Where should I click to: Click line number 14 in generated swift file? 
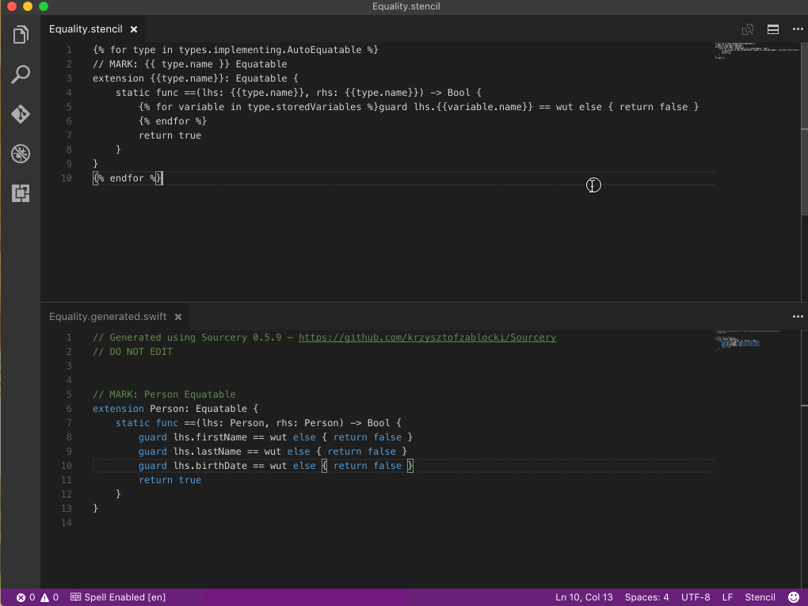(x=67, y=523)
